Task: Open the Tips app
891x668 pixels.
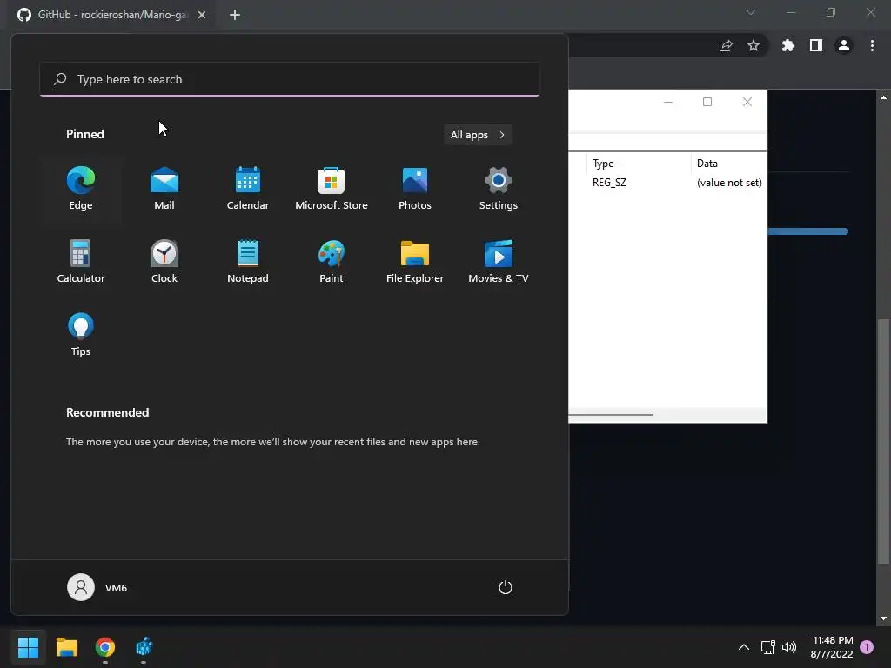Action: tap(81, 335)
